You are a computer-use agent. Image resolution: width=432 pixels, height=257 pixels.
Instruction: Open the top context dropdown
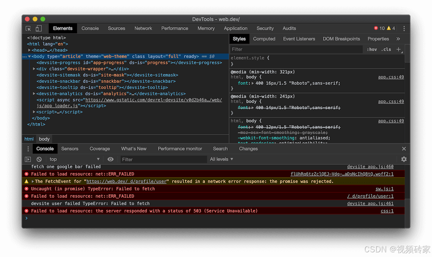pyautogui.click(x=74, y=159)
